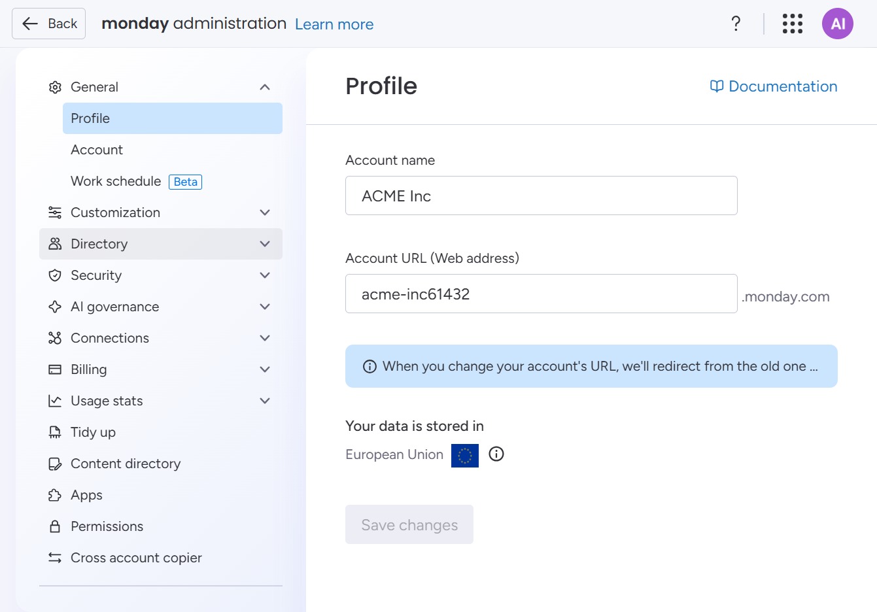Click the help question mark icon
This screenshot has height=612, width=877.
tap(736, 24)
